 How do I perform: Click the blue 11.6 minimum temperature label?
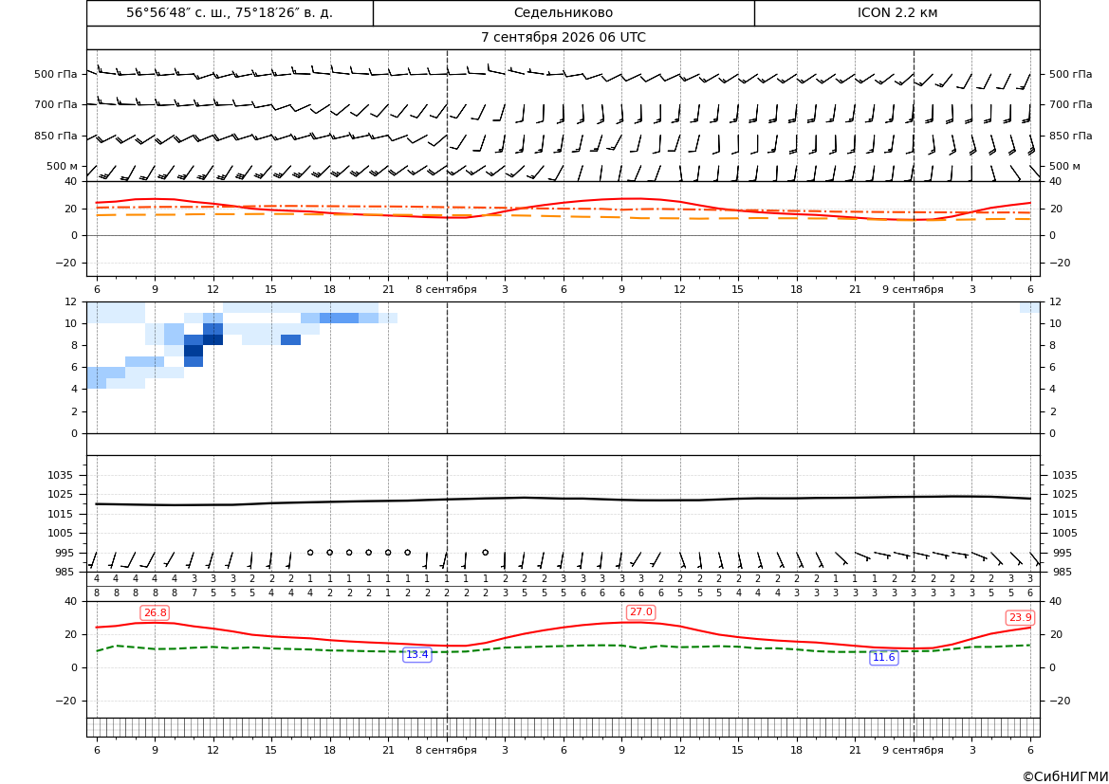coord(883,658)
